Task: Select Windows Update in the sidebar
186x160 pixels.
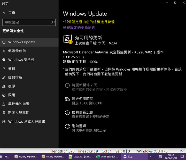Action: click(29, 42)
